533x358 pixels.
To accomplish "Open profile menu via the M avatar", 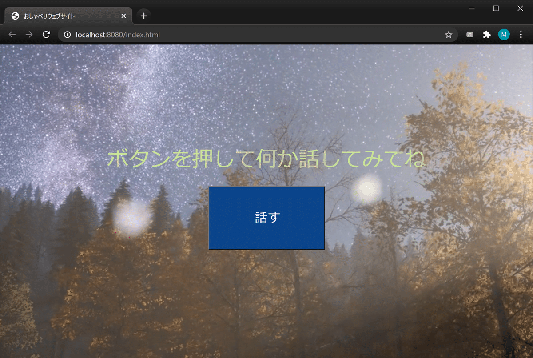I will pos(504,34).
